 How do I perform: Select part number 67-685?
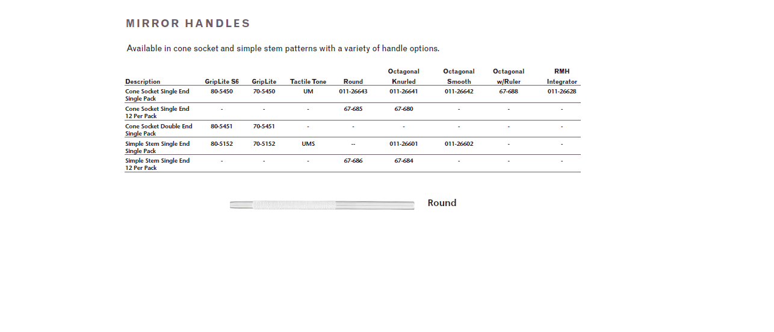(353, 109)
